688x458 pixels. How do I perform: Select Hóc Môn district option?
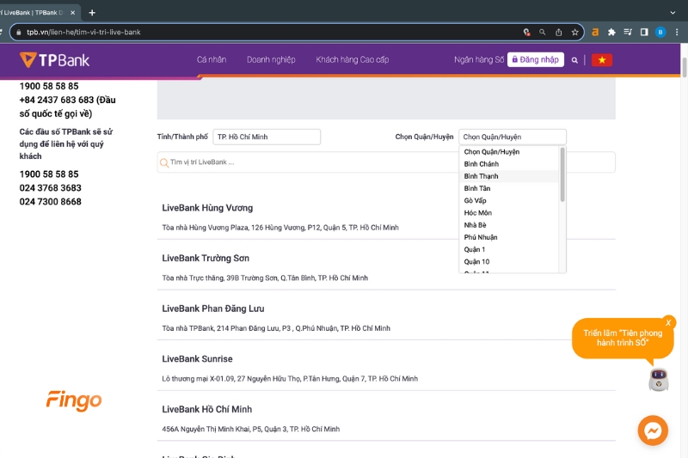509,213
